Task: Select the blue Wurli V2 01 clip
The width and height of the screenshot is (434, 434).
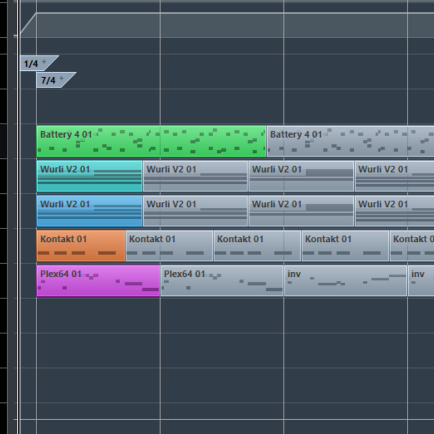Action: point(89,211)
